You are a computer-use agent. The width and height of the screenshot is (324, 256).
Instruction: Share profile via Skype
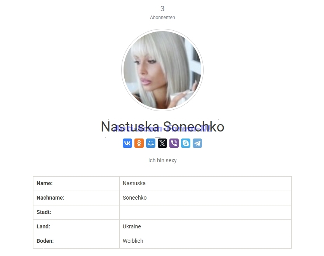click(186, 143)
